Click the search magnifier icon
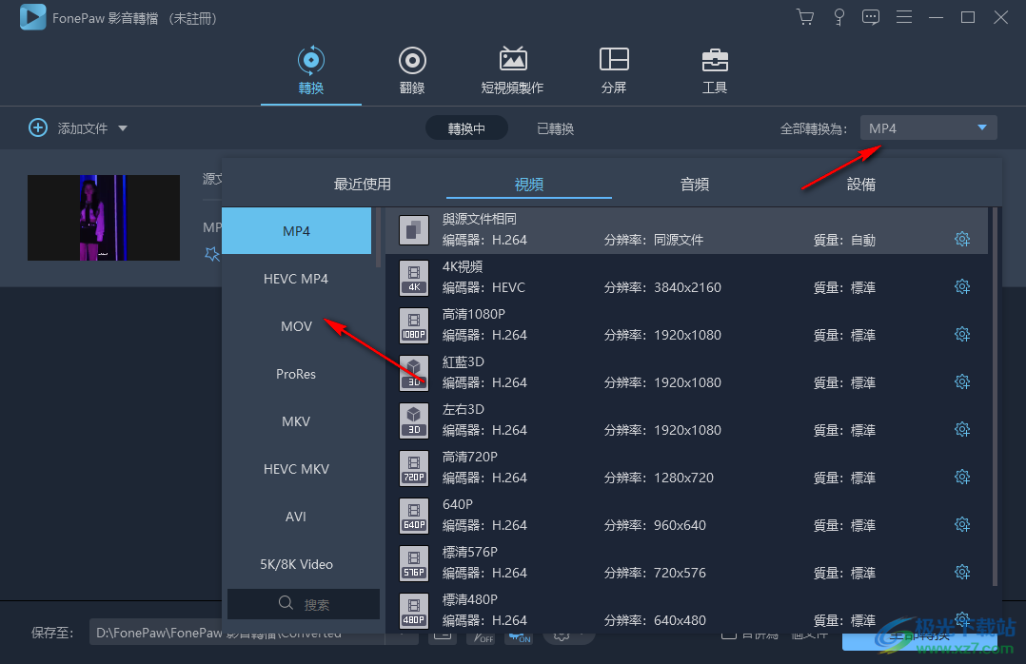Screen dimensions: 1026x664 pyautogui.click(x=286, y=603)
